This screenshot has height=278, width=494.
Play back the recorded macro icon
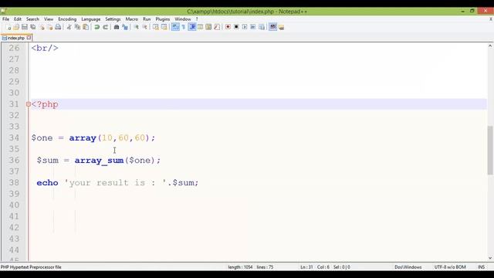tap(245, 27)
